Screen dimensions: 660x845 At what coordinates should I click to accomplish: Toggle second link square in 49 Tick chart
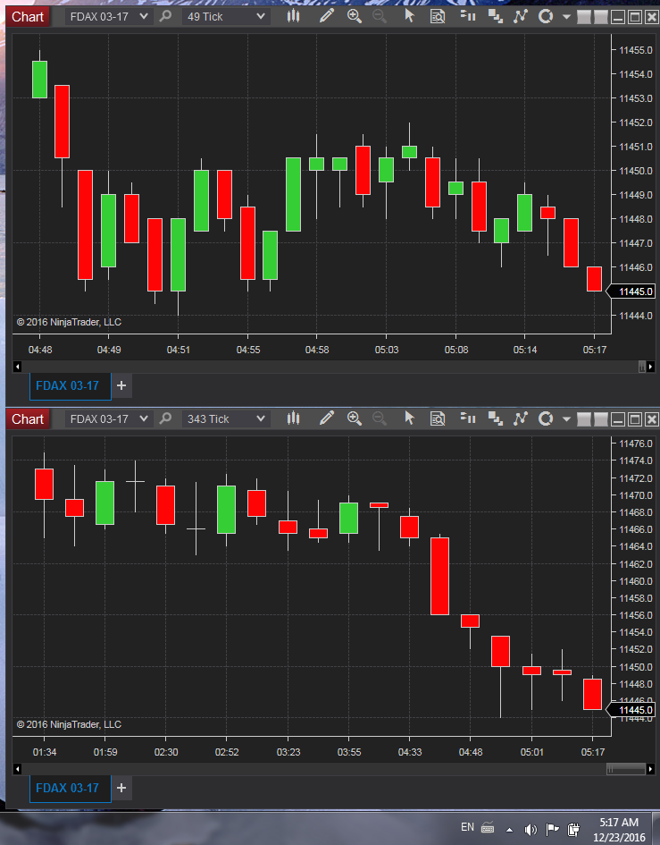click(x=601, y=17)
